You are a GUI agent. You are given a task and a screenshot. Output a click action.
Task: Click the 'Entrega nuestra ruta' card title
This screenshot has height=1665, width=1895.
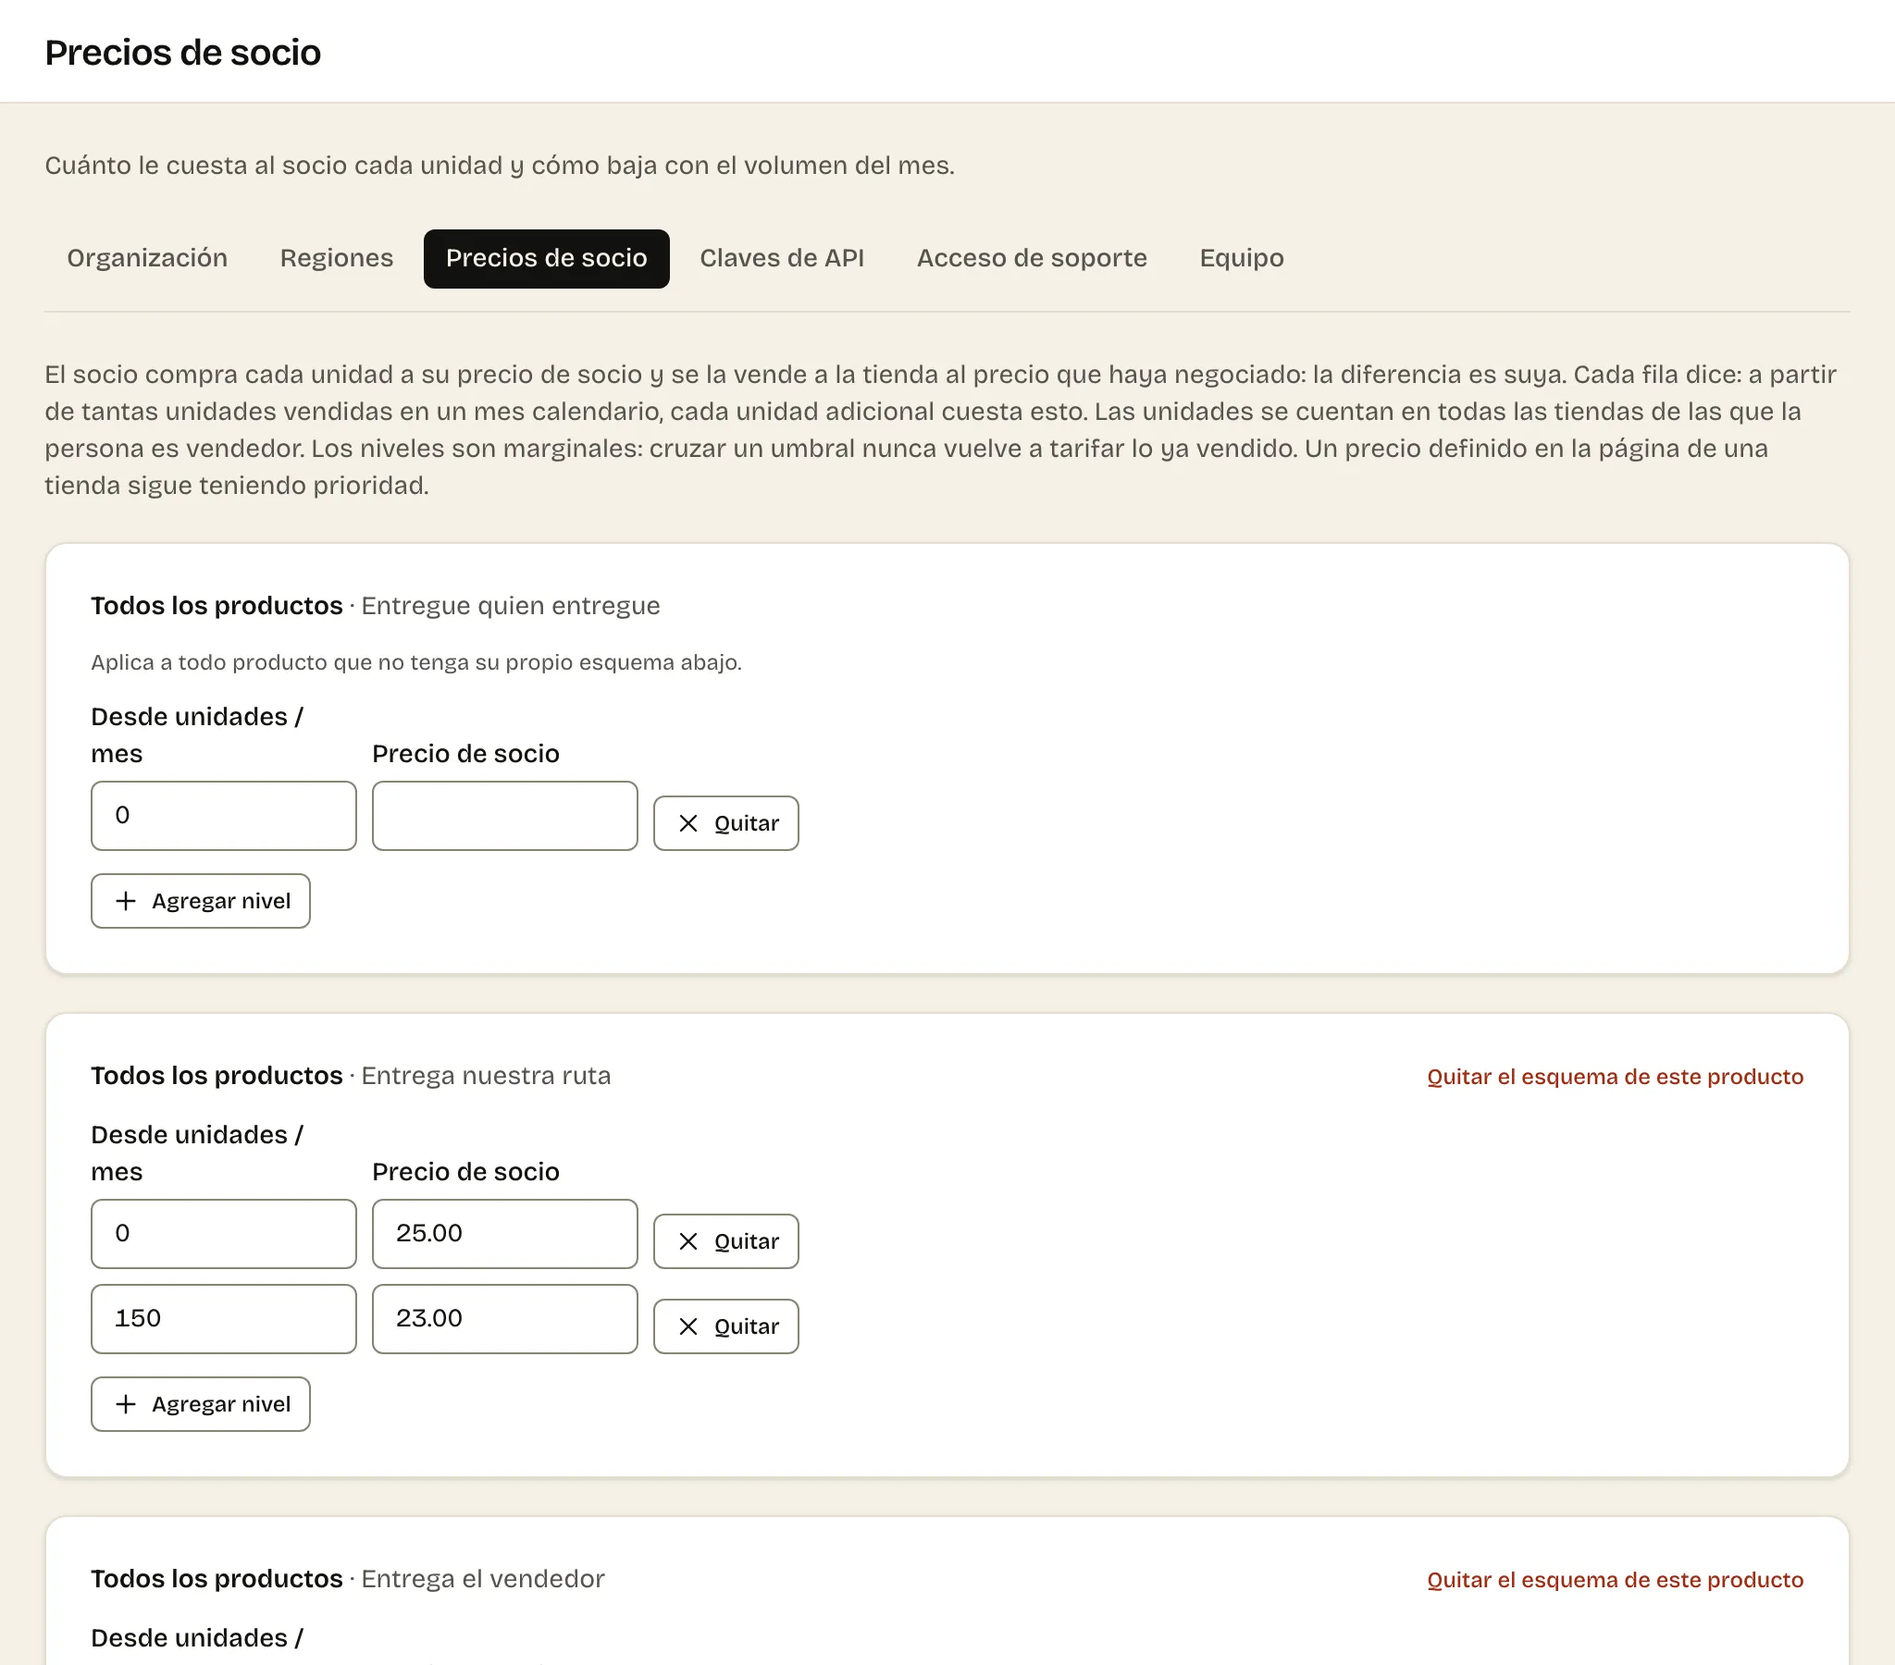(x=351, y=1076)
